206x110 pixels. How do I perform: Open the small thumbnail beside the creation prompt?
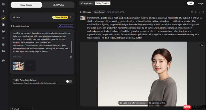(x=83, y=18)
